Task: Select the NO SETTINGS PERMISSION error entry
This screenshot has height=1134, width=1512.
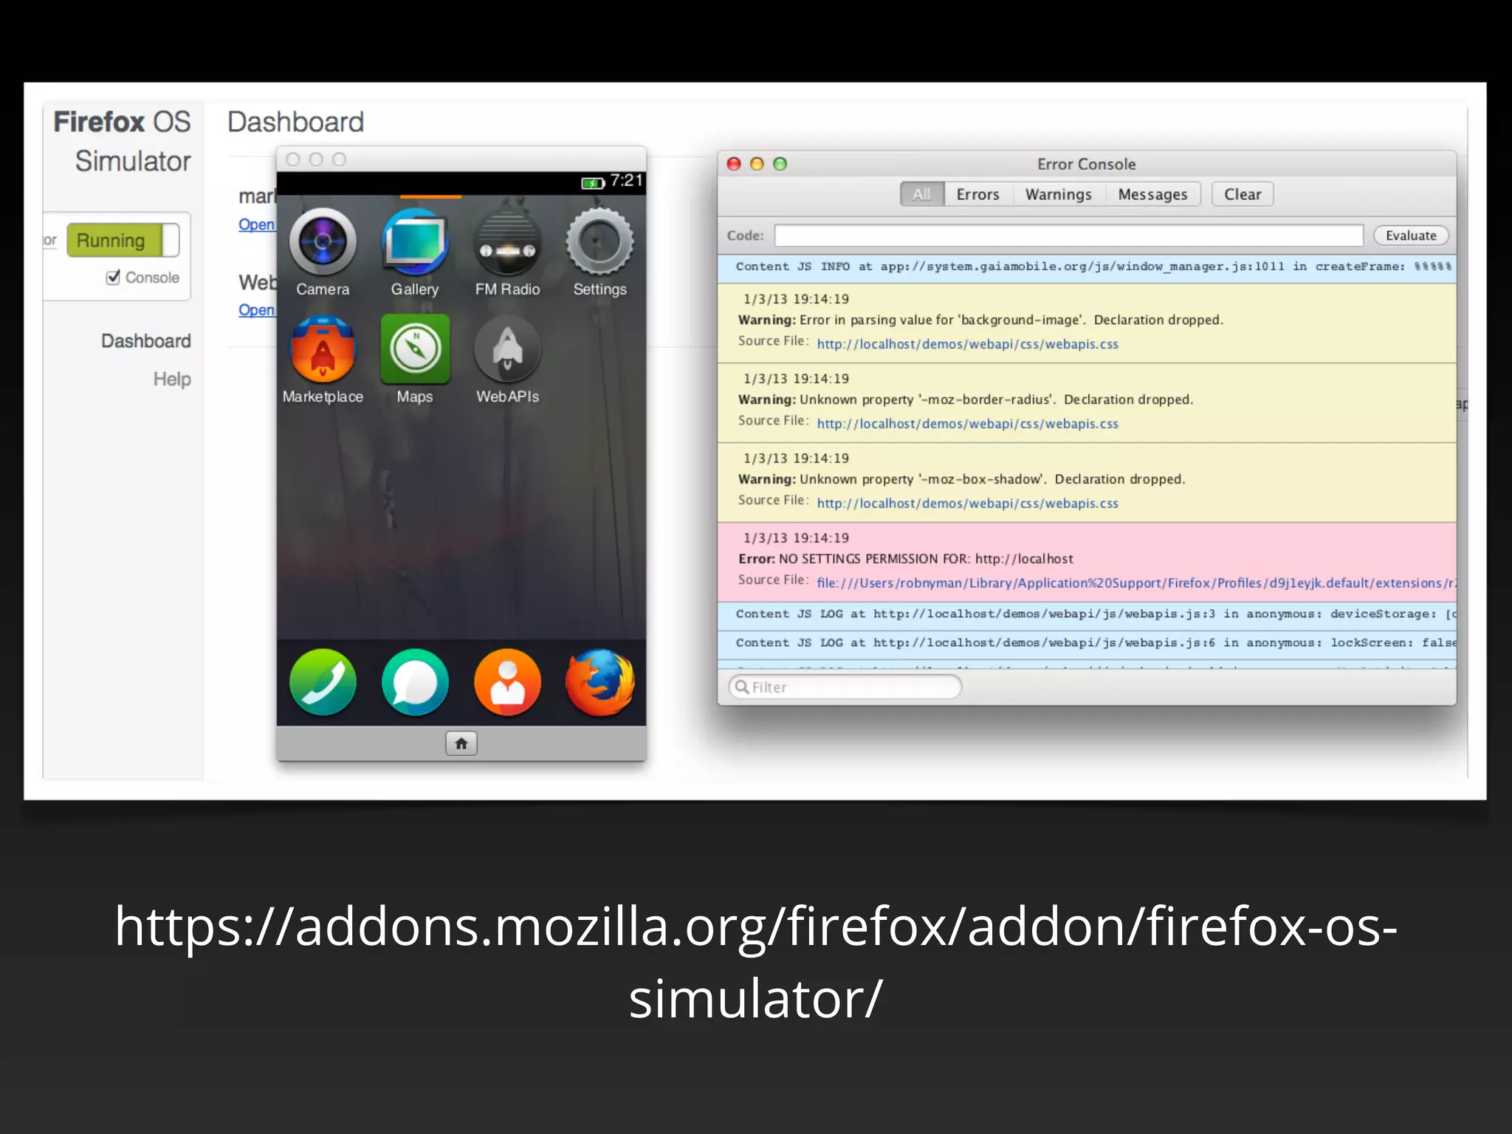Action: [1087, 562]
